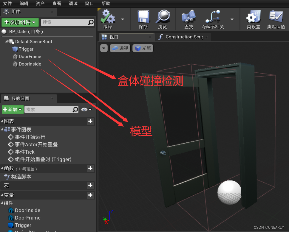Select the DoorInside variable
The height and width of the screenshot is (232, 289).
[x=27, y=211]
